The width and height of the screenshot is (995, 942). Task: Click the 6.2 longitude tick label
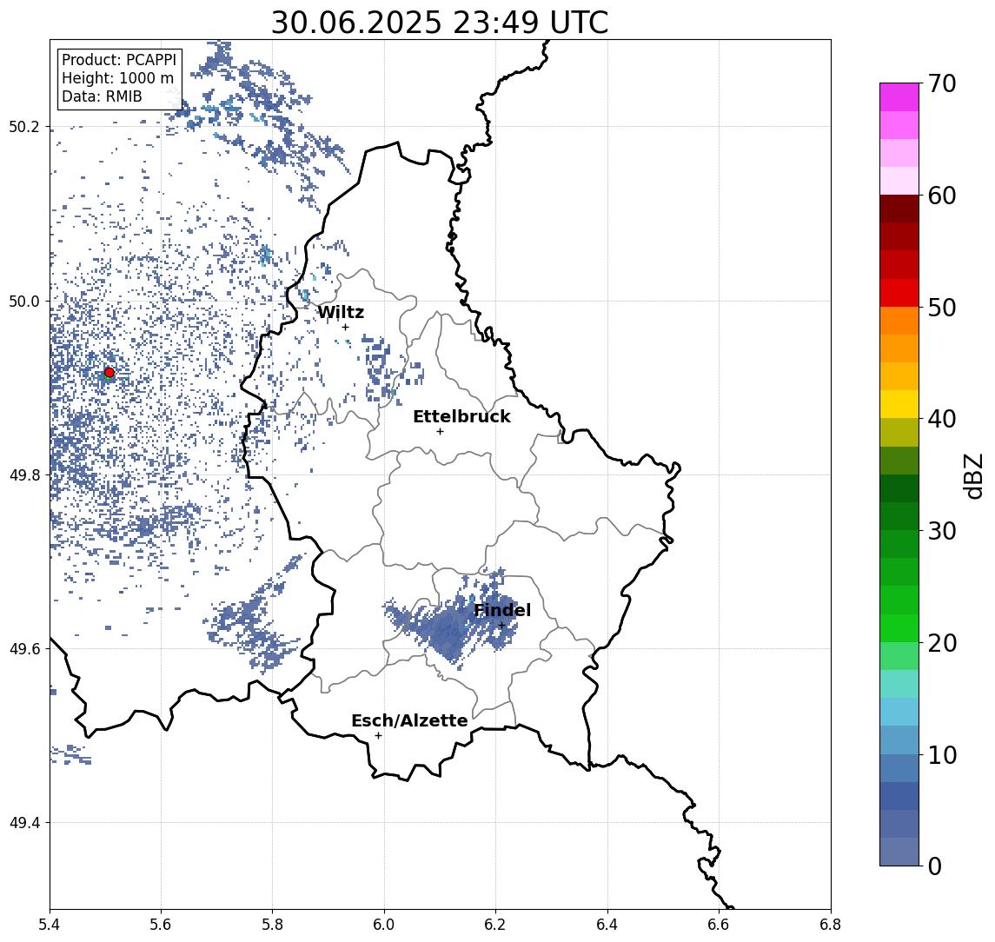point(495,925)
